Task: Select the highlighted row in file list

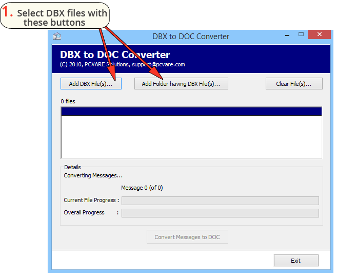Action: click(x=191, y=112)
